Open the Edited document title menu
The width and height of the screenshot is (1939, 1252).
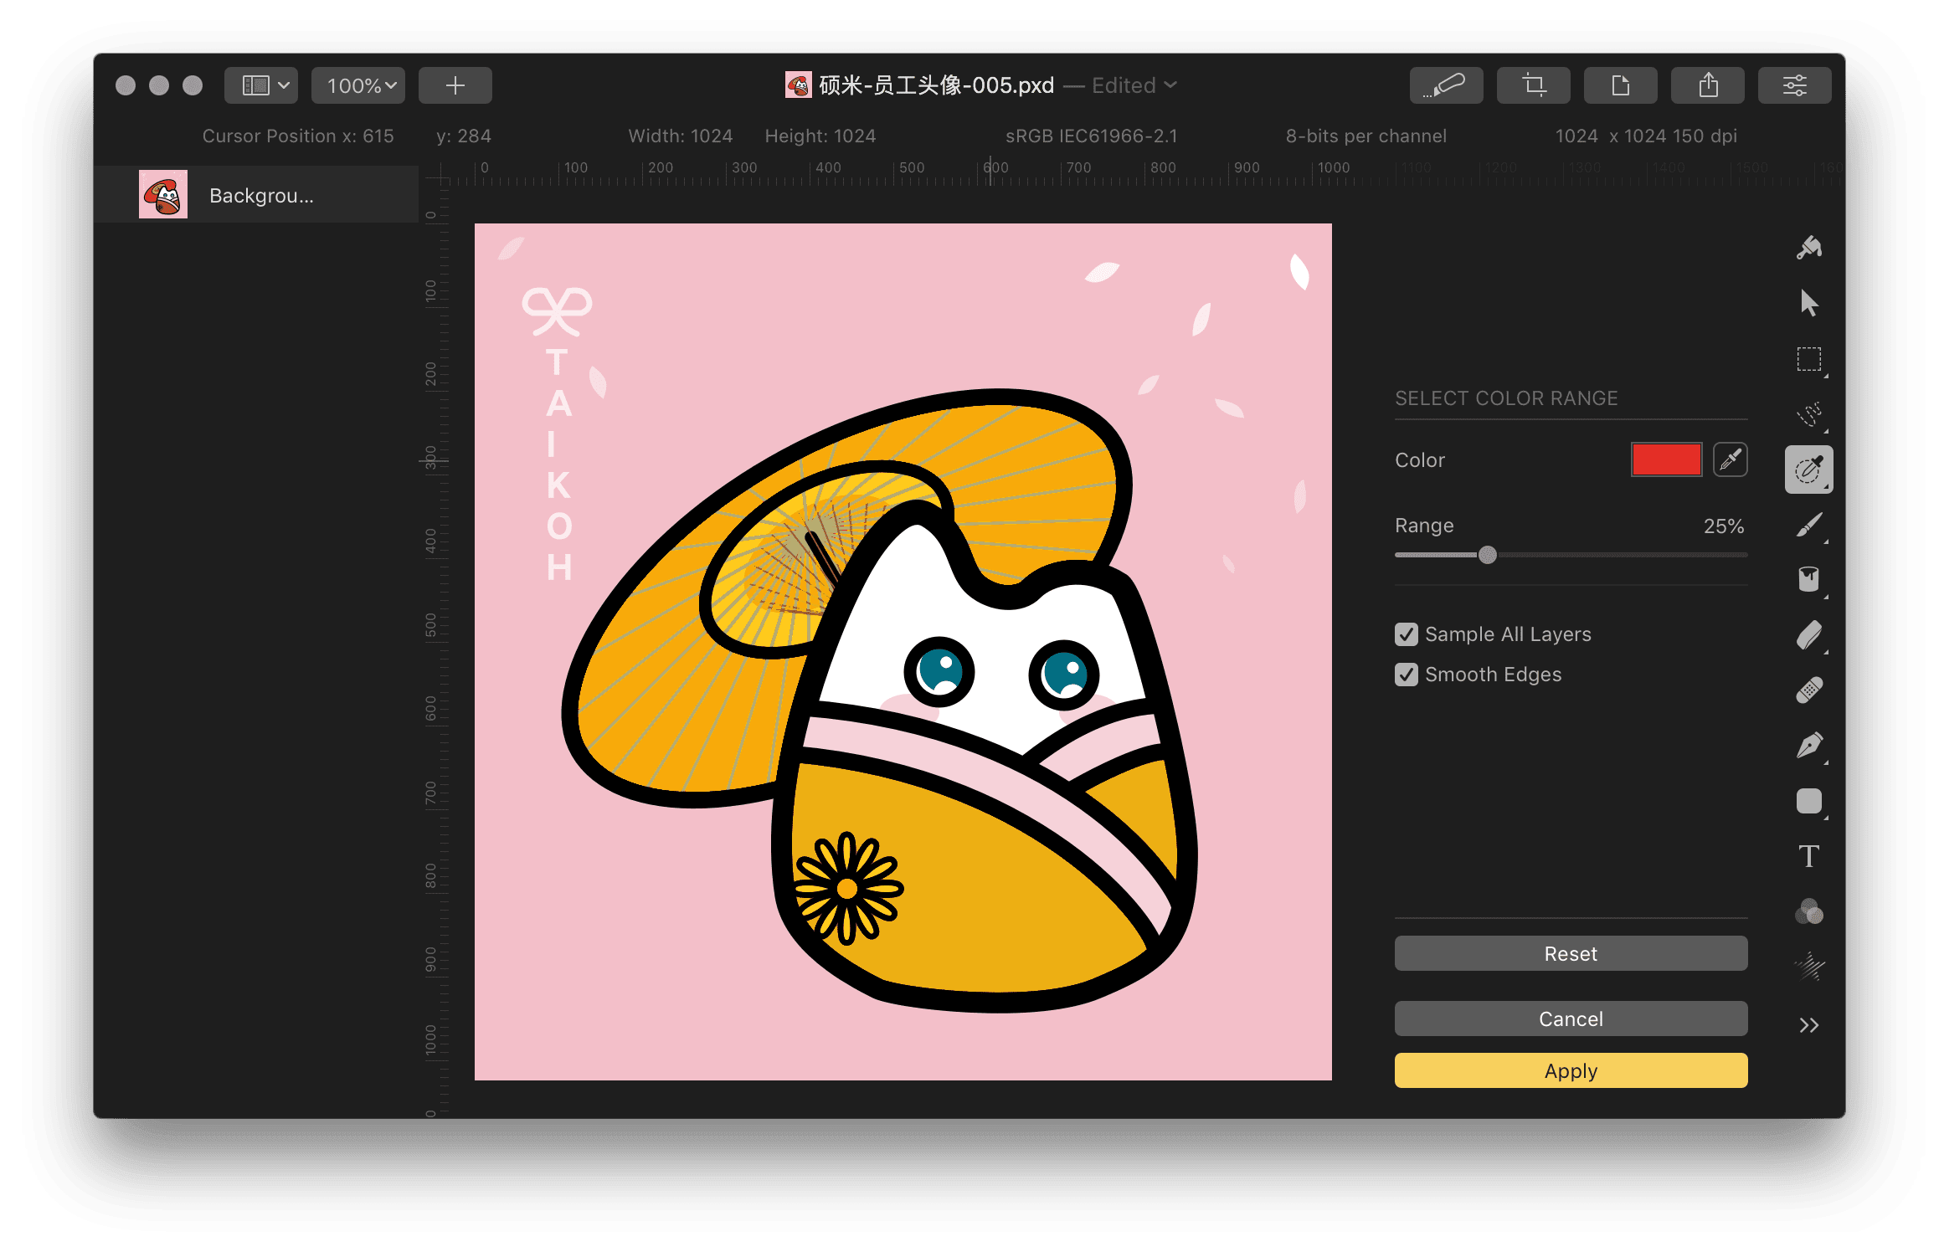pos(1134,85)
